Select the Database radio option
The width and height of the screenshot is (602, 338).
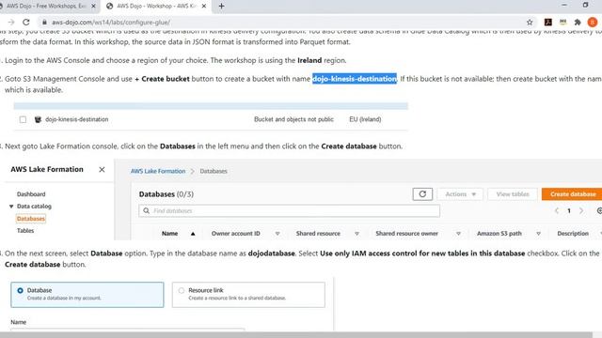click(20, 290)
